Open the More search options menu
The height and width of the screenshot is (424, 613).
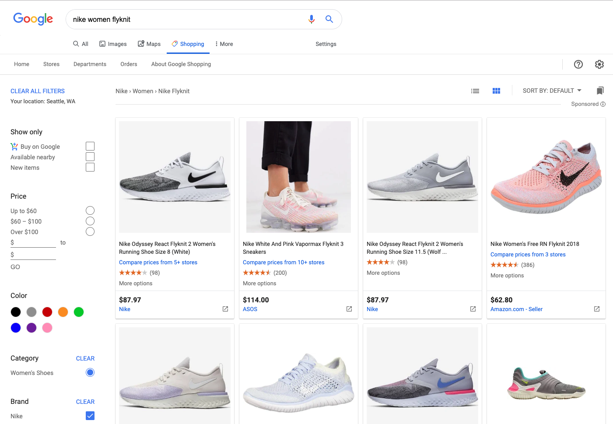point(224,44)
